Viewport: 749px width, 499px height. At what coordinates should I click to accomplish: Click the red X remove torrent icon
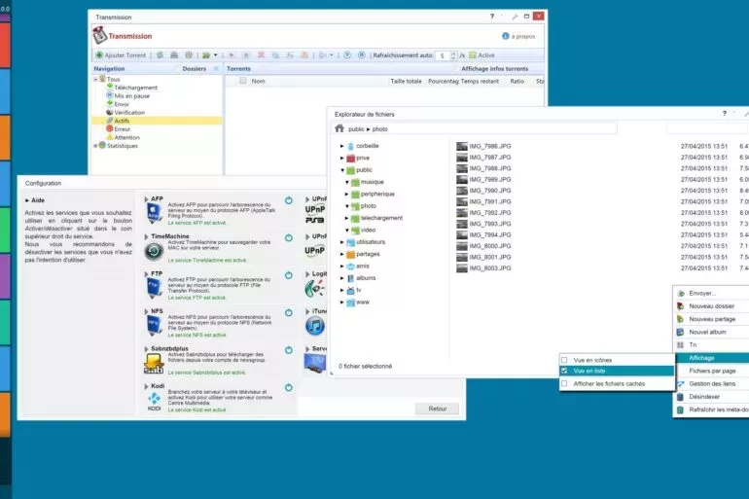261,55
